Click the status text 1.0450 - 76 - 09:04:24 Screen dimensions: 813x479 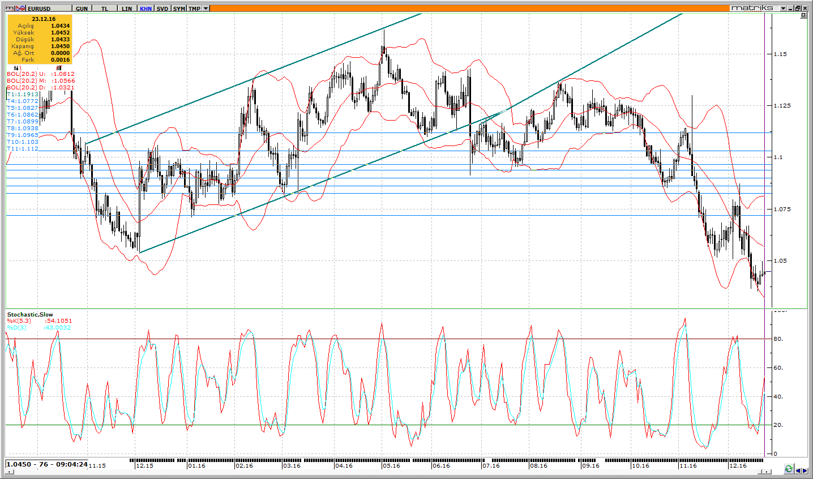[x=46, y=464]
